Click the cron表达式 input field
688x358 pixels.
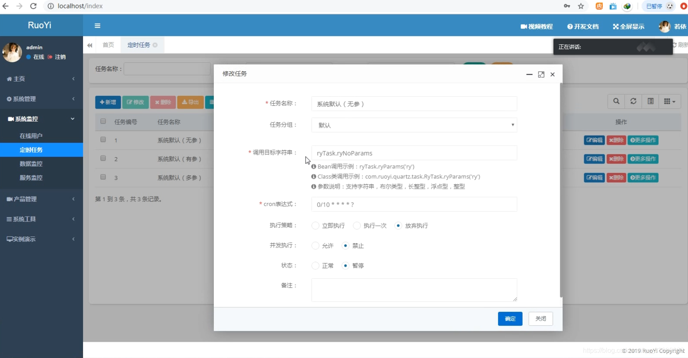click(x=414, y=204)
